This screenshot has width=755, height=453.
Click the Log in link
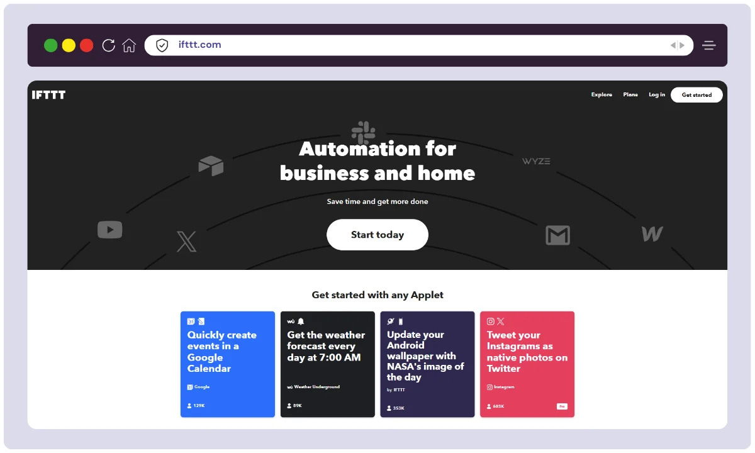click(x=657, y=95)
